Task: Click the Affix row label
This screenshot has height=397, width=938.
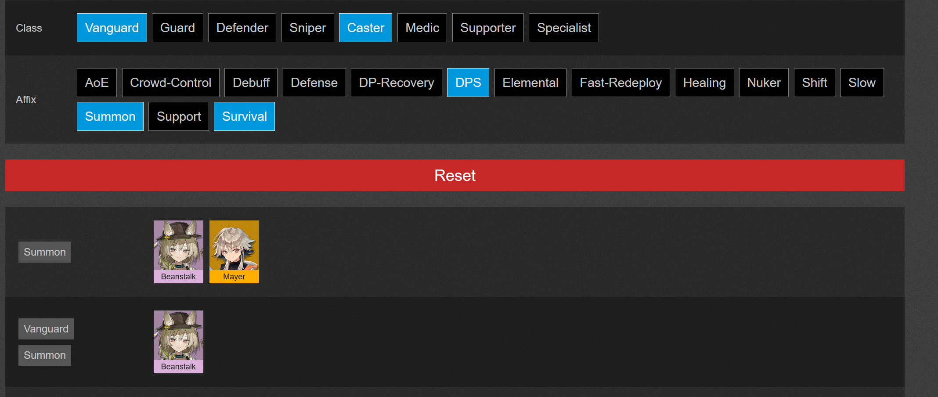Action: (x=26, y=100)
